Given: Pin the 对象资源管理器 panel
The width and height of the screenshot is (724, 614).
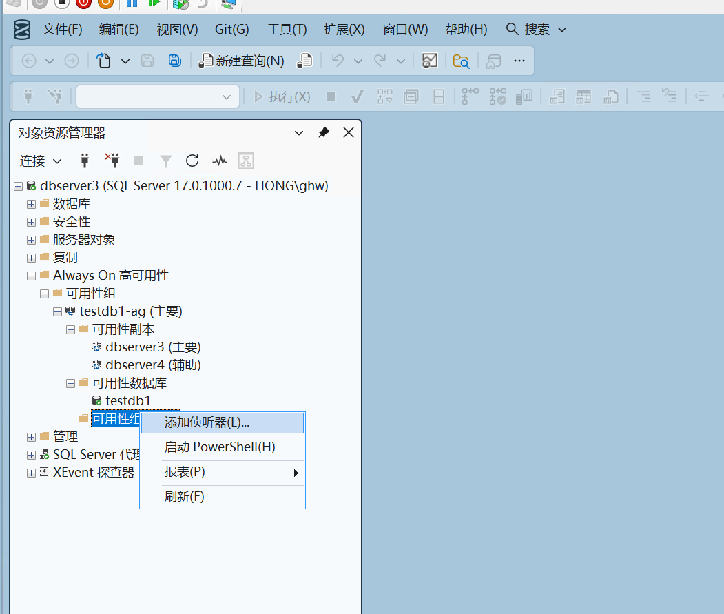Looking at the screenshot, I should [323, 133].
